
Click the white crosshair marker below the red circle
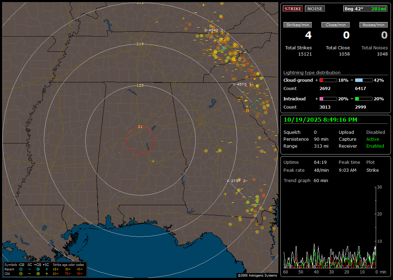tap(153, 161)
